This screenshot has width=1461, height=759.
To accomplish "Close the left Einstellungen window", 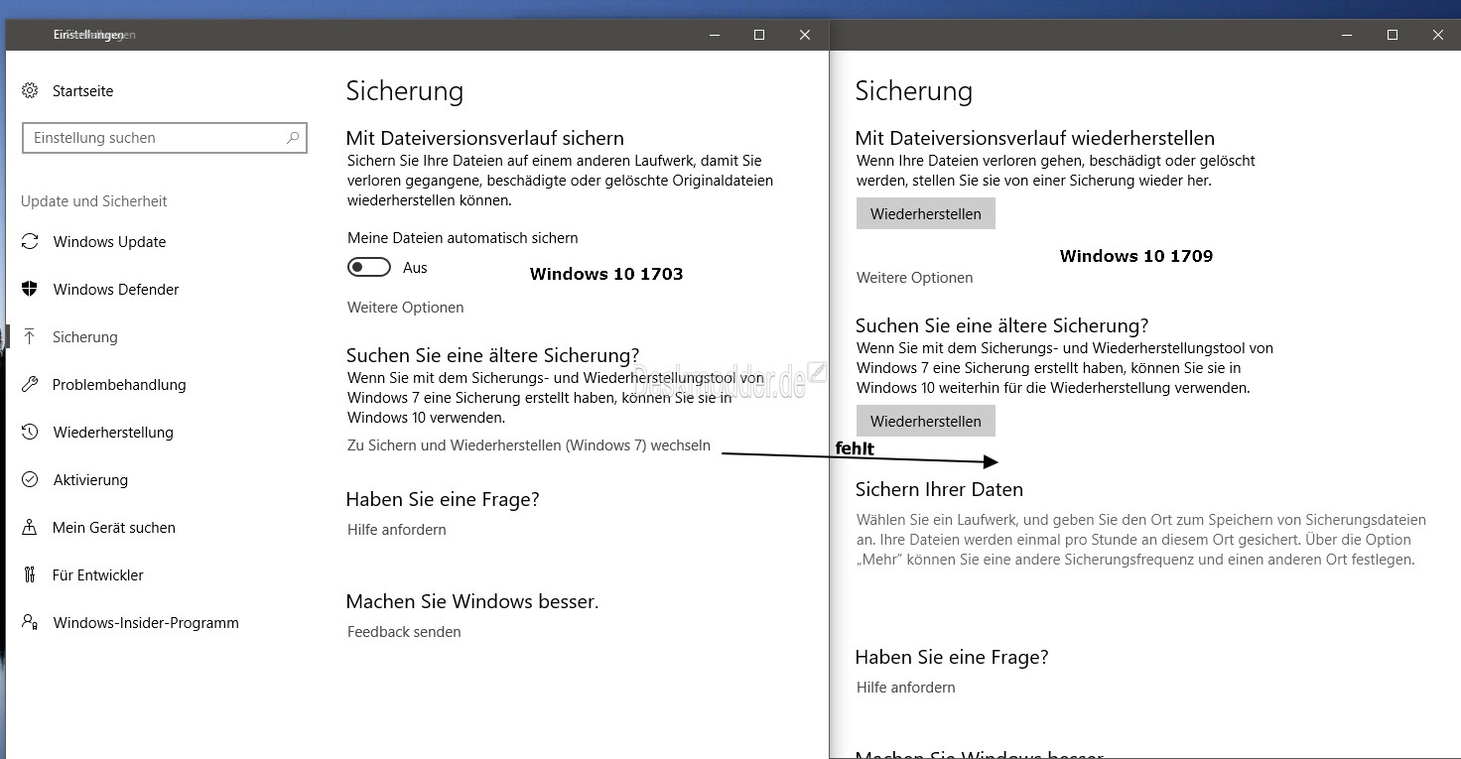I will point(805,35).
